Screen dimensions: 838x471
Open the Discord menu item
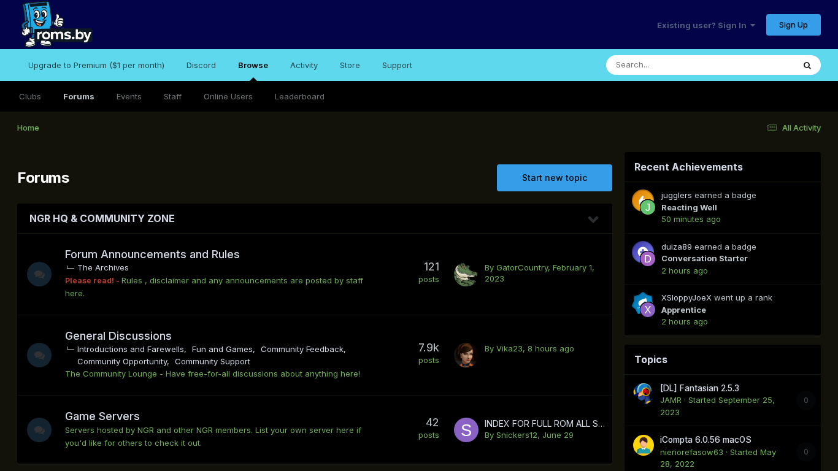(201, 65)
